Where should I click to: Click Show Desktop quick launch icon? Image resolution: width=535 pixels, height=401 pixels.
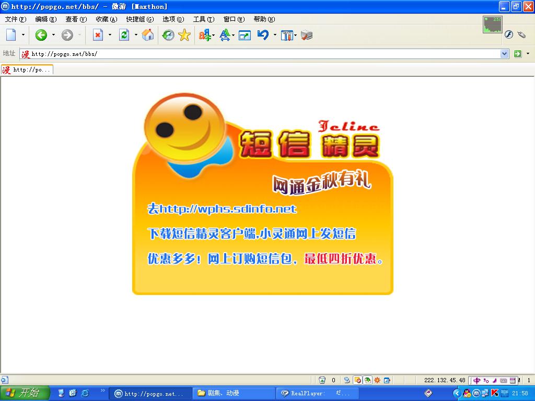tap(61, 393)
